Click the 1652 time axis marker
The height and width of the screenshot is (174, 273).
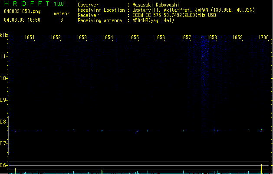tap(56, 37)
